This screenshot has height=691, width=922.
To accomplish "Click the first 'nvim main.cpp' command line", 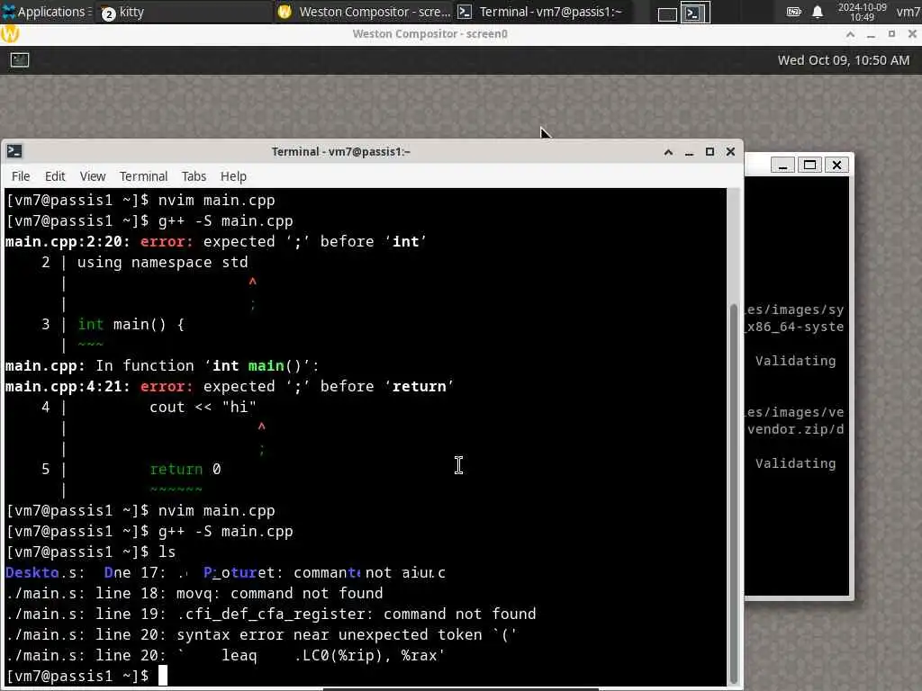I will (140, 201).
